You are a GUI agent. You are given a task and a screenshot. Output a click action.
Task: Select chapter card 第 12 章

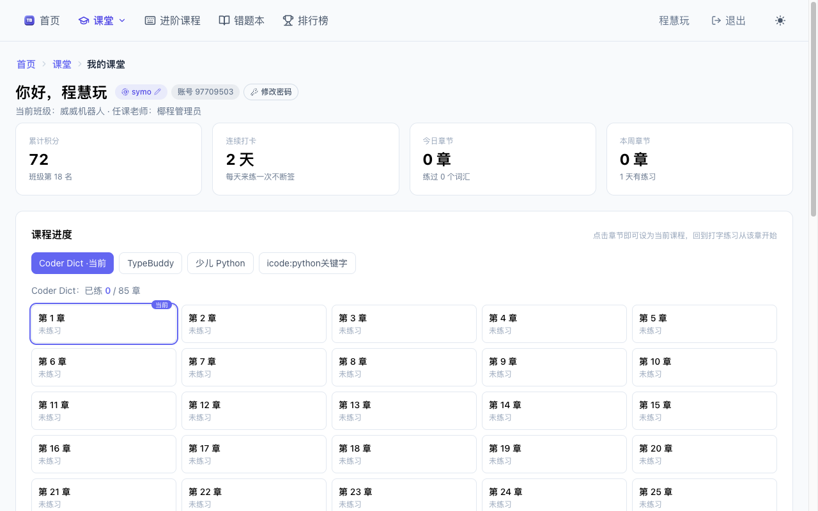(x=254, y=411)
